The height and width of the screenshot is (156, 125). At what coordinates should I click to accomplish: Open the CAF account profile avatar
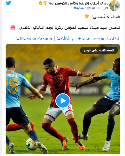(x=114, y=6)
